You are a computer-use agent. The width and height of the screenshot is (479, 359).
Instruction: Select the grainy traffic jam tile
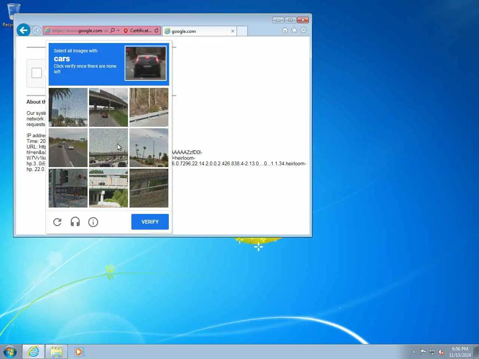[x=109, y=148]
